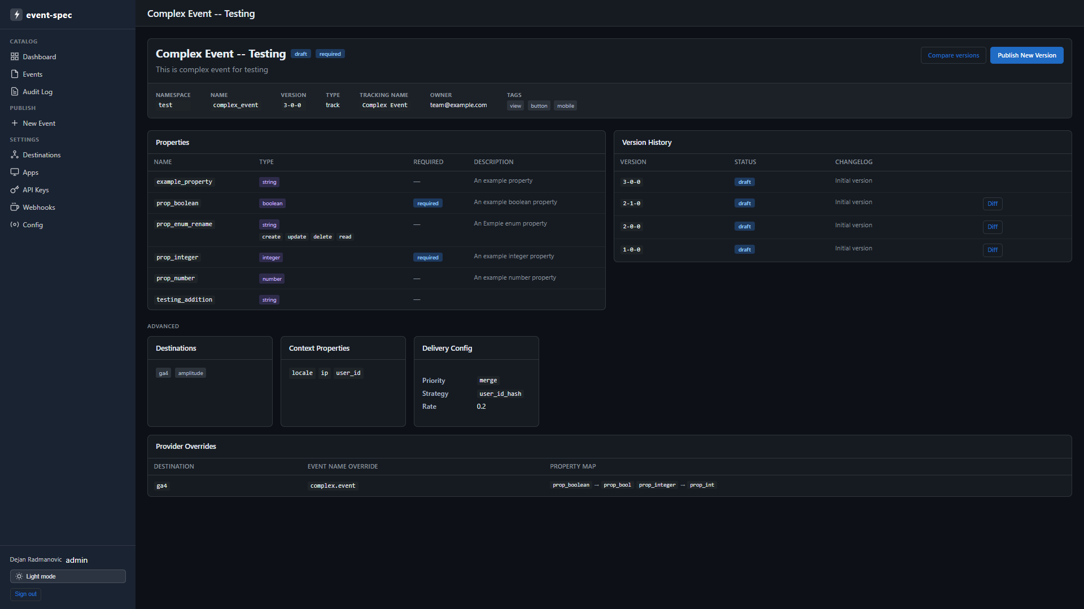Open Diff for version 1-0-0

(993, 250)
